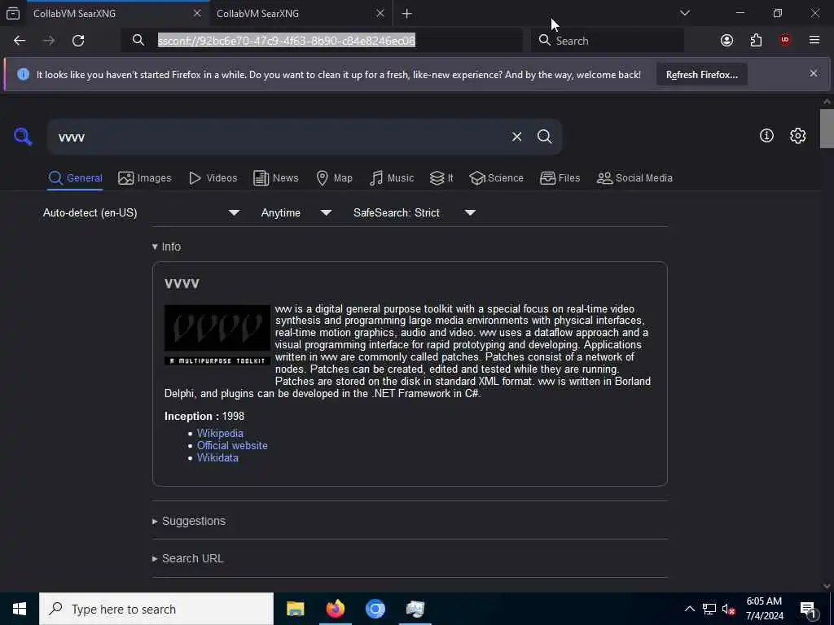Open SafeSearch: Strict dropdown
This screenshot has width=834, height=625.
[x=415, y=212]
